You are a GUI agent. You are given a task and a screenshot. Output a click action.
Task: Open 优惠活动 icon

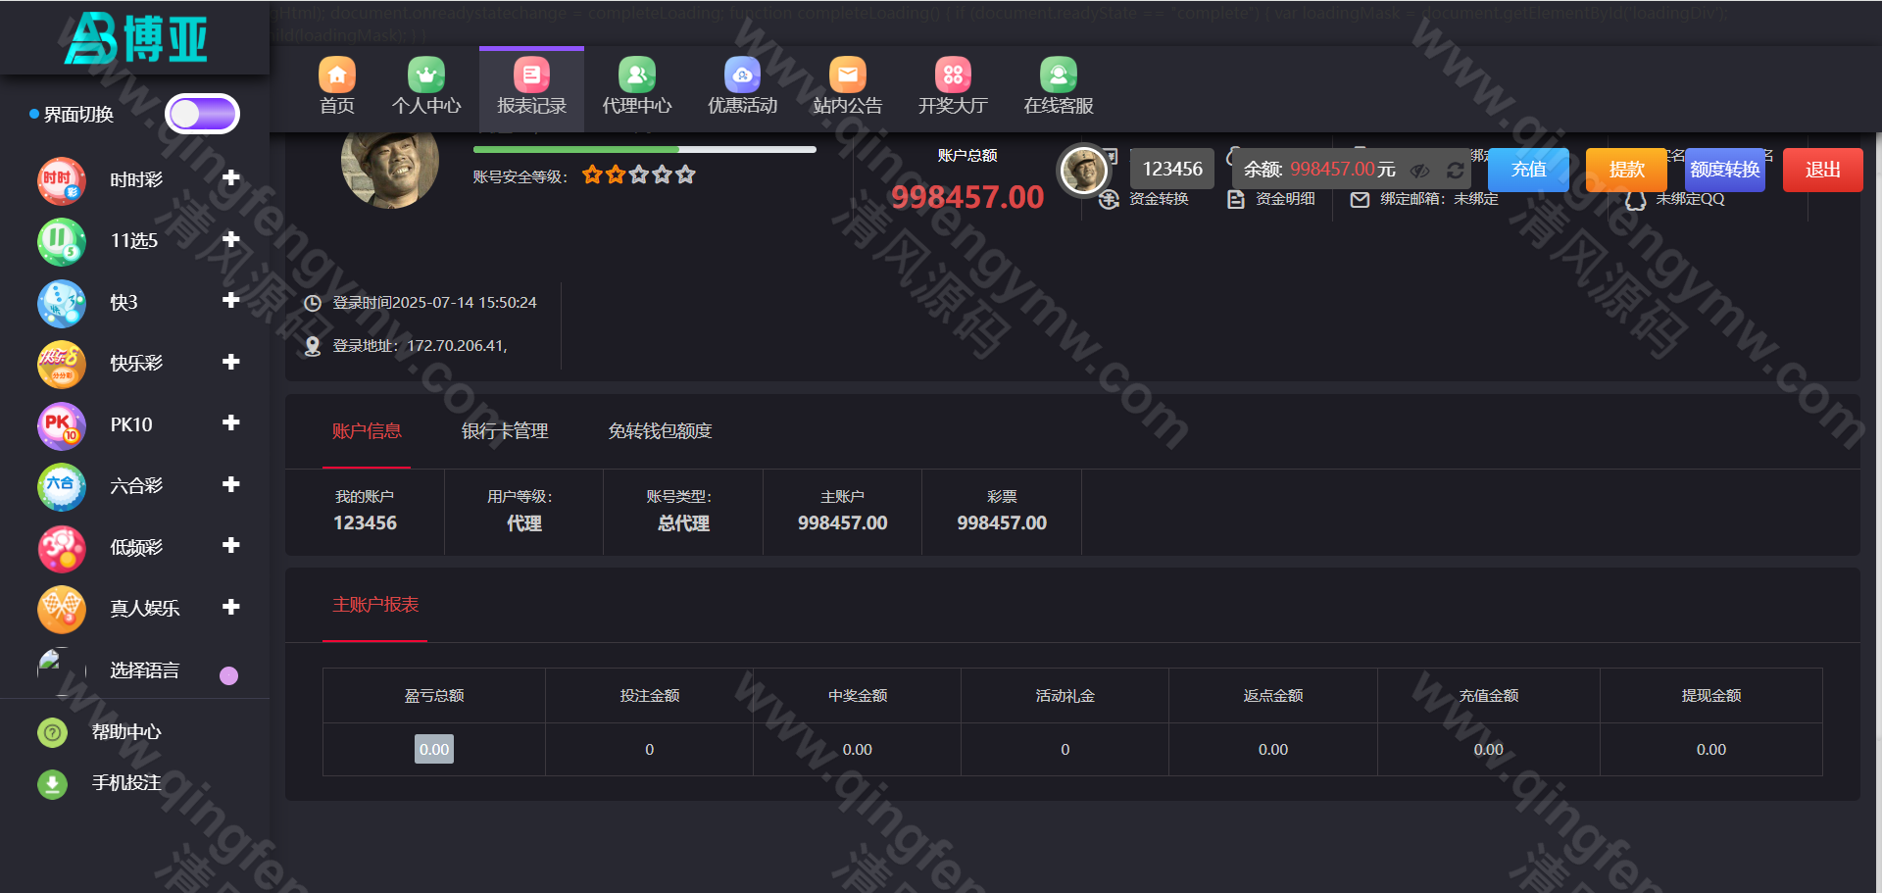[x=743, y=74]
